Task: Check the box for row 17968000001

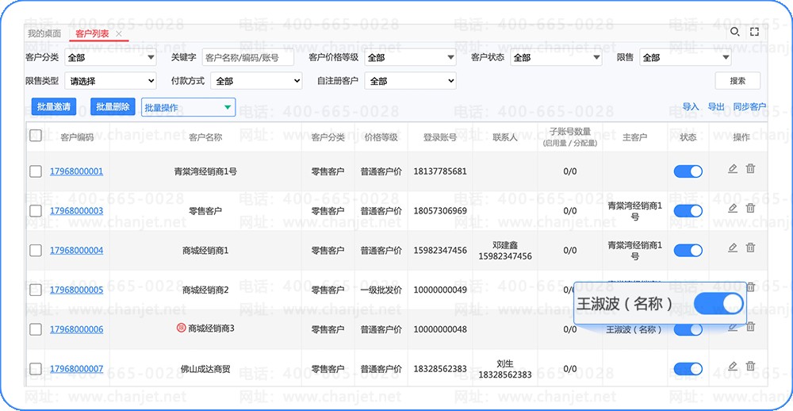Action: pyautogui.click(x=36, y=171)
